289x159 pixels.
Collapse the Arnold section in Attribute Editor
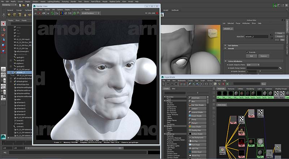[225, 49]
